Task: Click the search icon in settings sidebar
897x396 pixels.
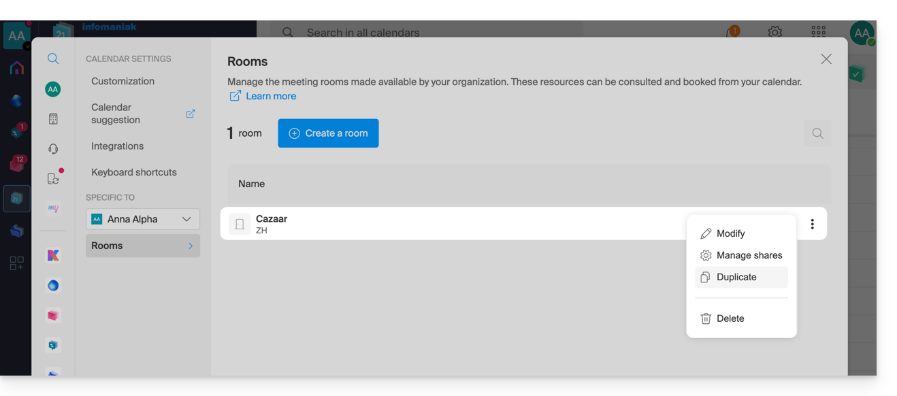Action: pyautogui.click(x=53, y=59)
